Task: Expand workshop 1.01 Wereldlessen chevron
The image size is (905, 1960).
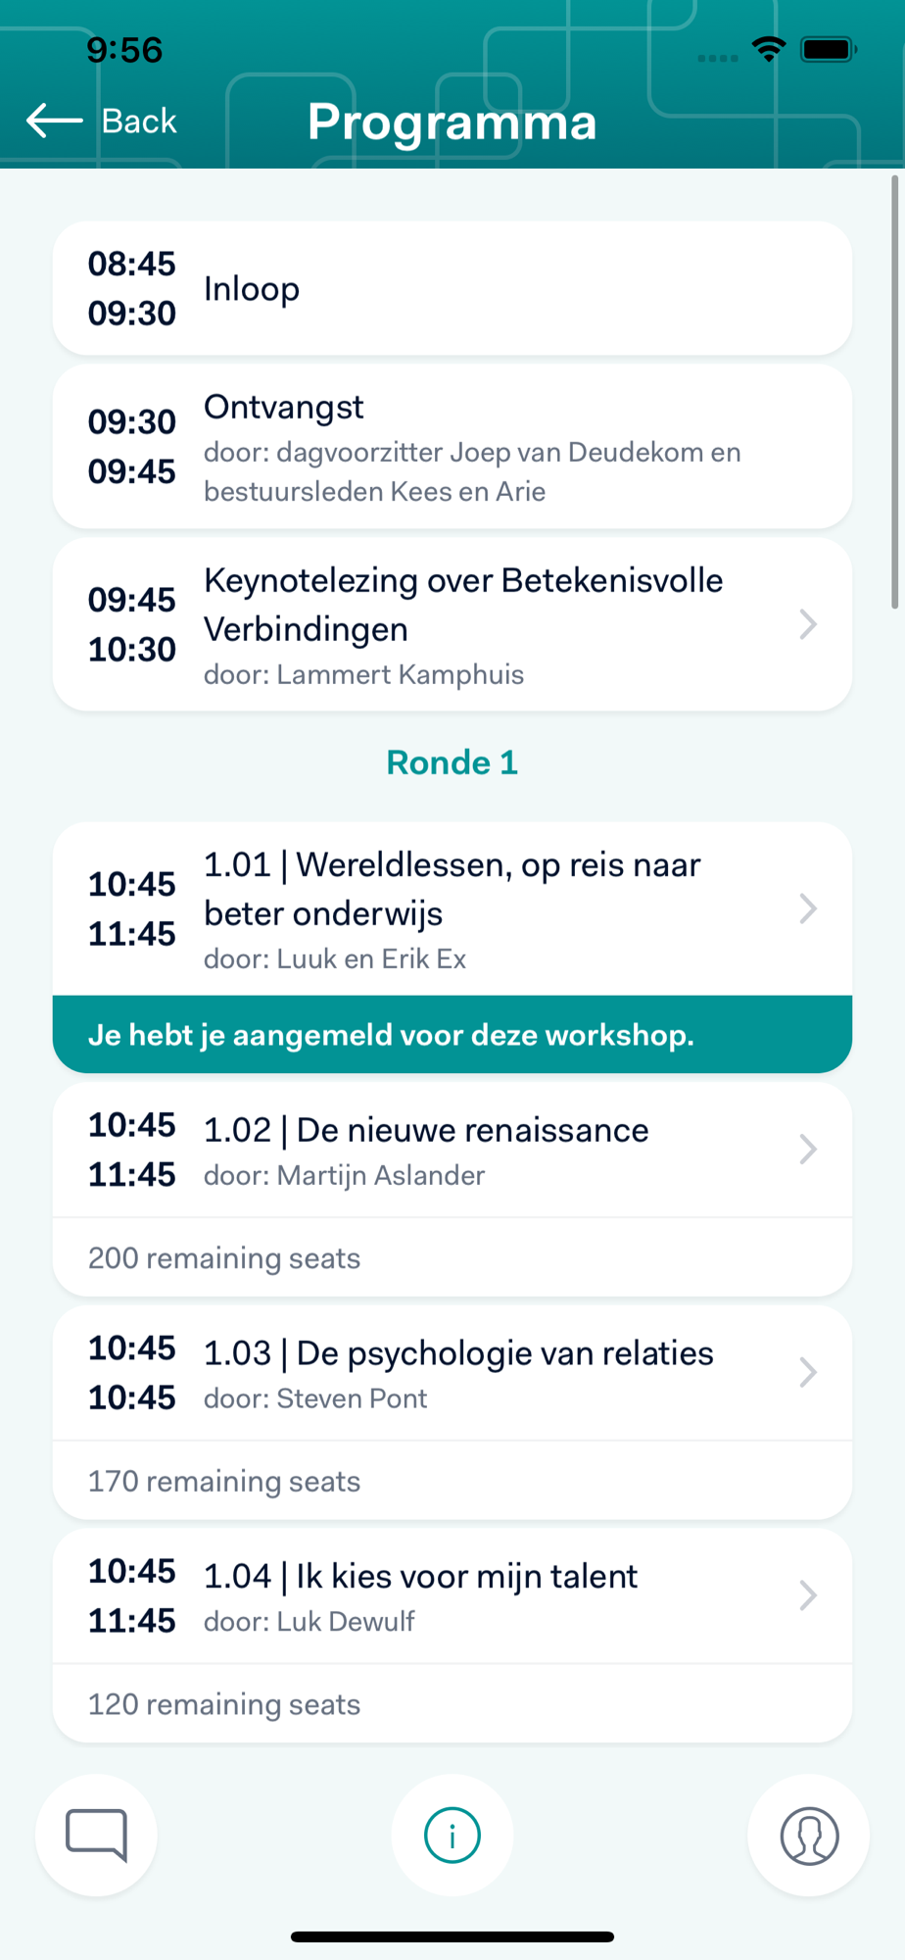Action: (808, 908)
